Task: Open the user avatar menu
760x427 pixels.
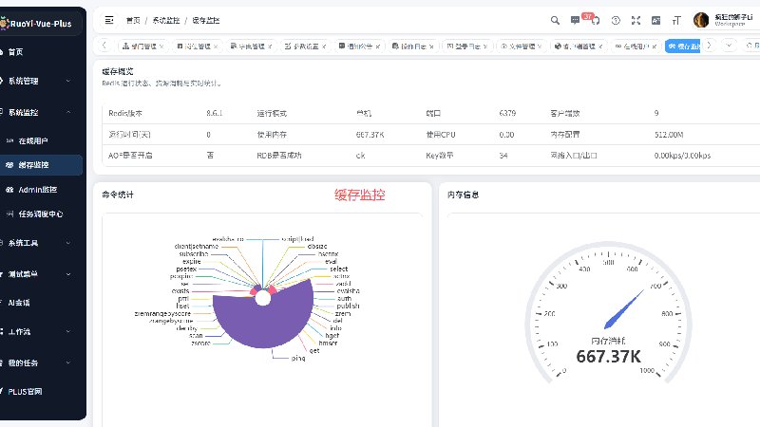Action: (x=701, y=20)
